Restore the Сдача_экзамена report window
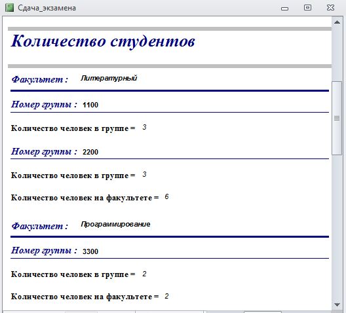 point(307,8)
